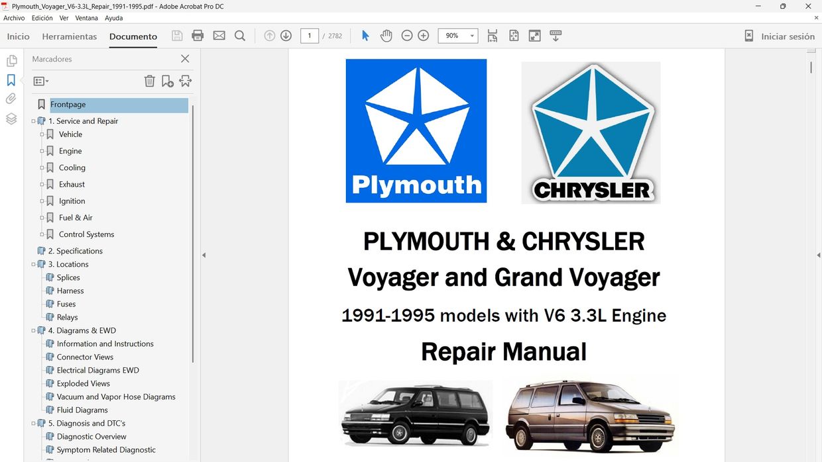
Task: Zoom in with plus icon
Action: [x=424, y=36]
